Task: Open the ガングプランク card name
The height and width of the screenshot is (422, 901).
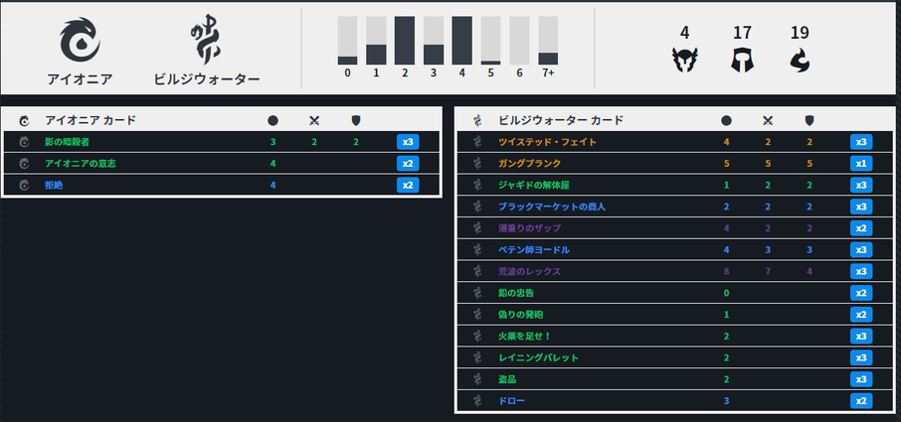Action: pos(530,164)
